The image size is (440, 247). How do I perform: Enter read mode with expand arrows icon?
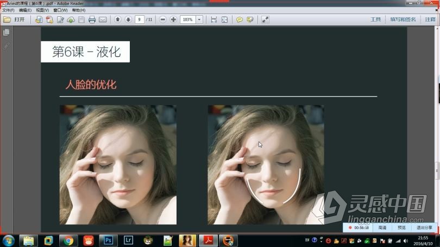(x=265, y=20)
